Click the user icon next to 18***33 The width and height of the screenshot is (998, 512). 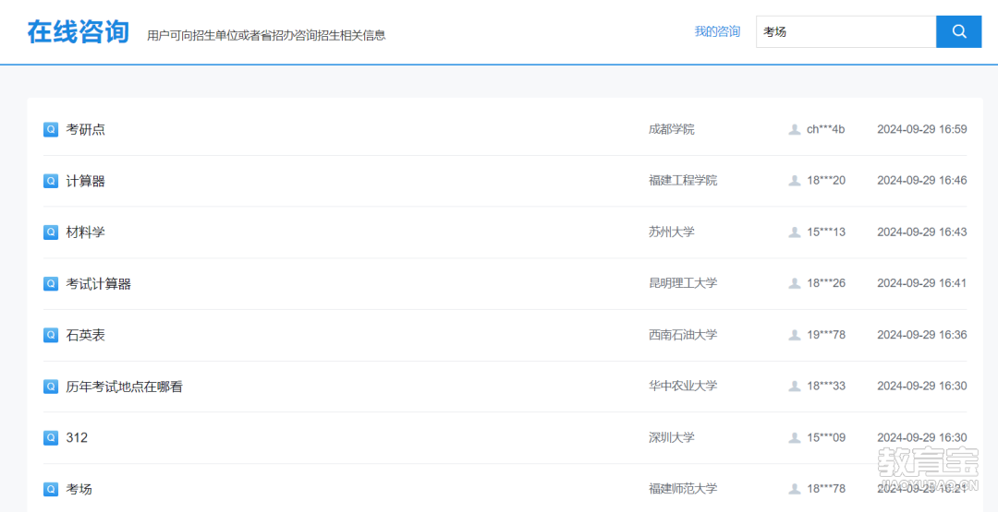pyautogui.click(x=795, y=387)
